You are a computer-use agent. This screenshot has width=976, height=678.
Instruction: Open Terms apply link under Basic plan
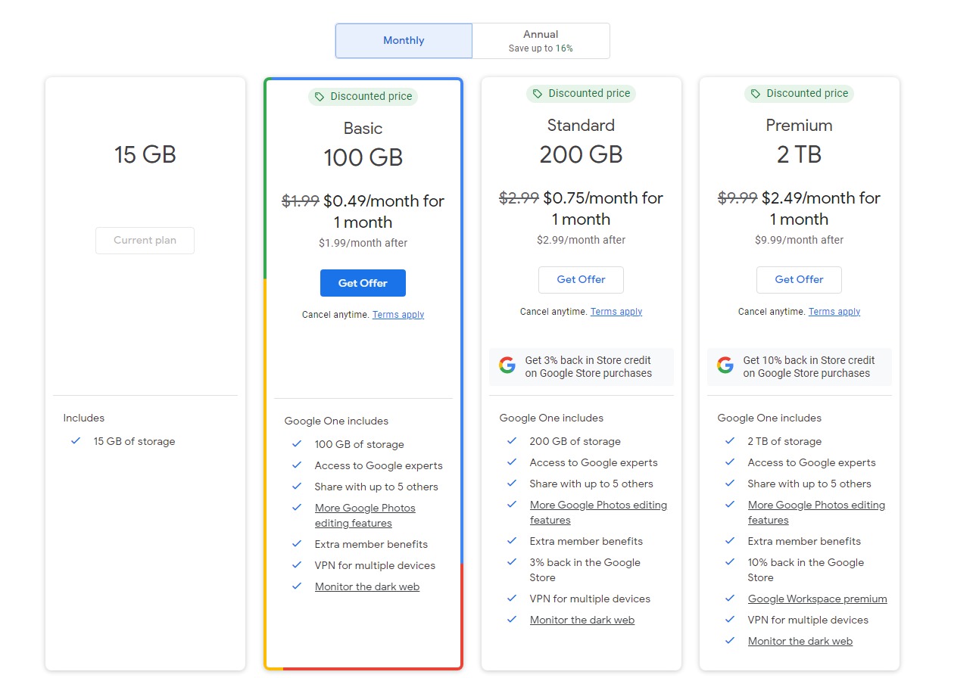coord(398,315)
